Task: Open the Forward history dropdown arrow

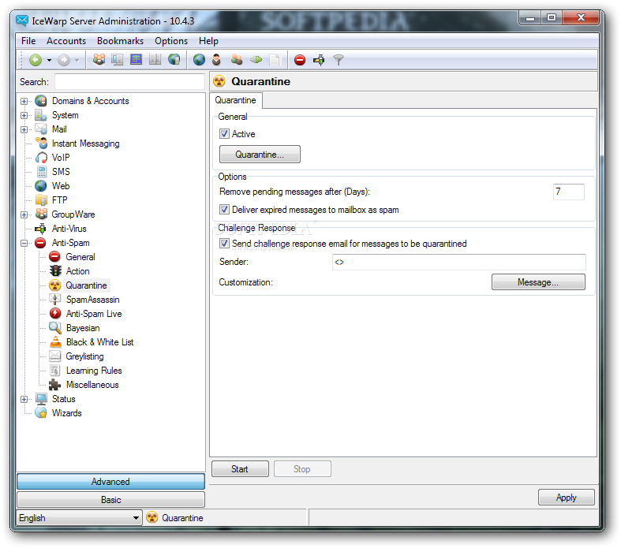Action: point(77,60)
